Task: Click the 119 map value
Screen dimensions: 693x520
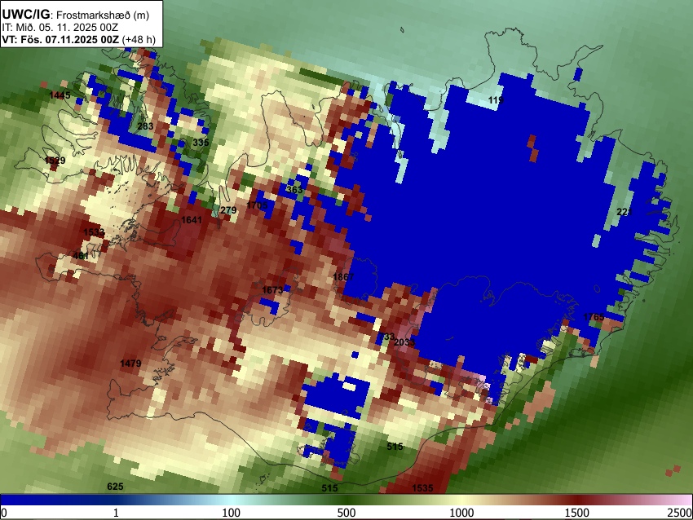Action: point(496,100)
